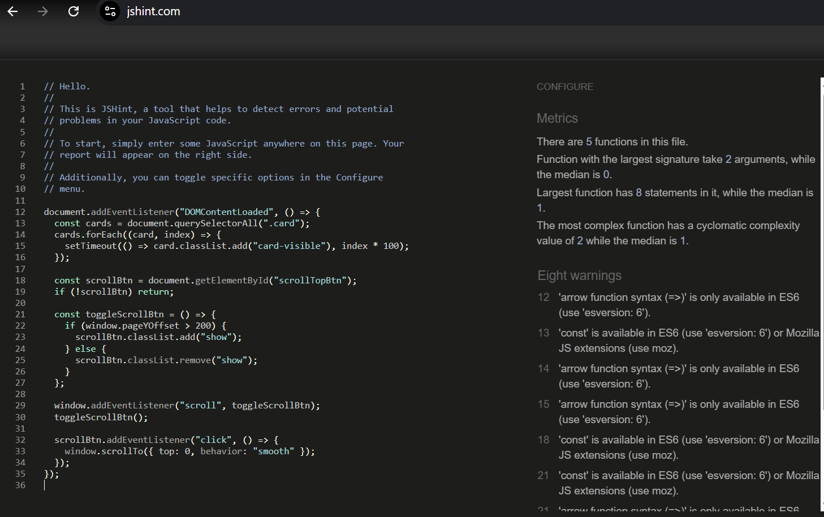824x517 pixels.
Task: Click the 'Additionally, you can toggle' comment line
Action: [213, 178]
